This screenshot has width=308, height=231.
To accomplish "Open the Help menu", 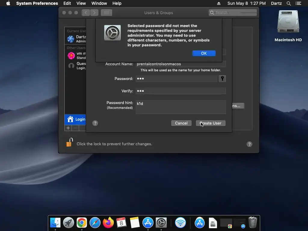I will pyautogui.click(x=117, y=3).
